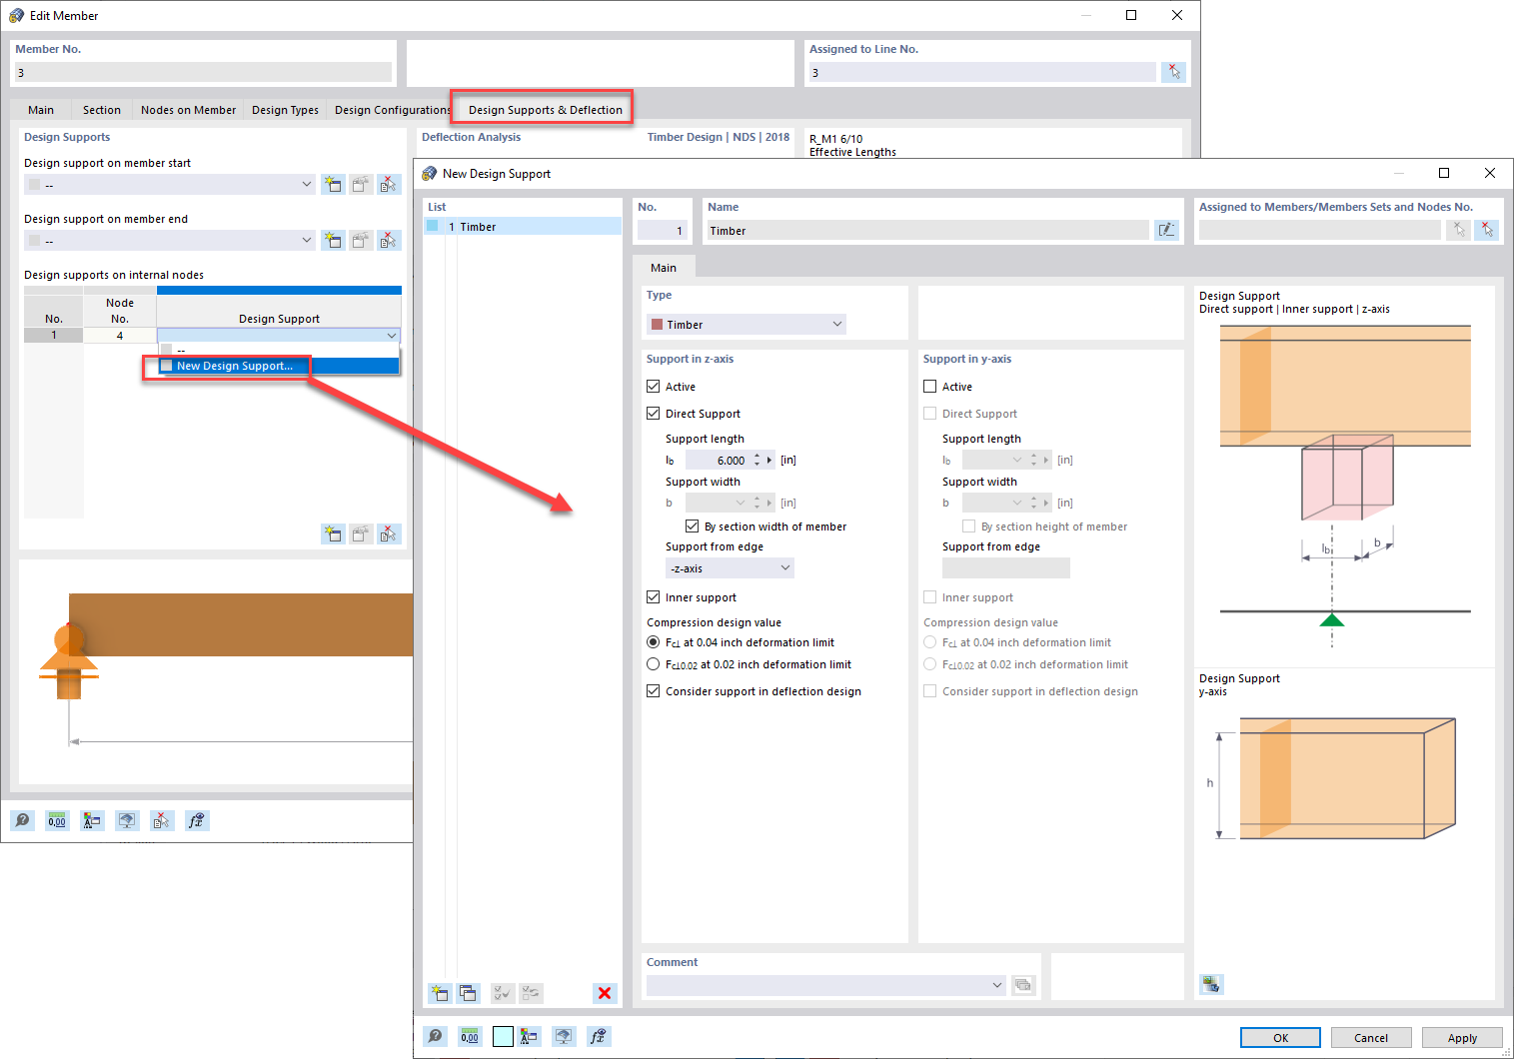This screenshot has height=1059, width=1514.
Task: Click node No. 4 cell in internal nodes table
Action: (120, 336)
